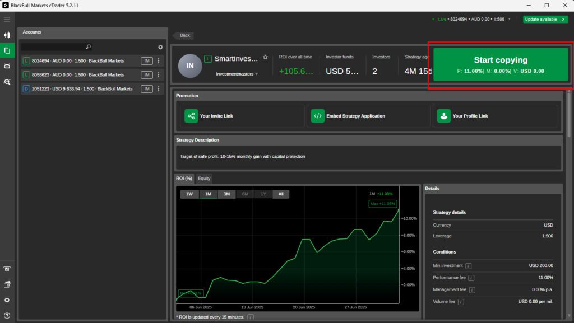
Task: Add SmartInves strategy to favorites star
Action: pyautogui.click(x=265, y=57)
